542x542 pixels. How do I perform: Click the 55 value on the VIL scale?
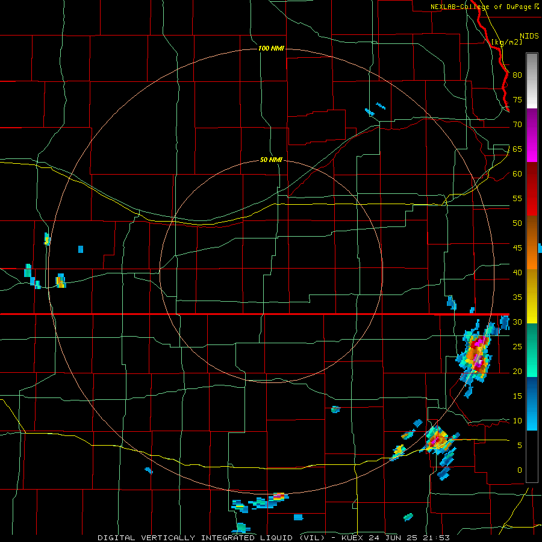click(x=517, y=198)
